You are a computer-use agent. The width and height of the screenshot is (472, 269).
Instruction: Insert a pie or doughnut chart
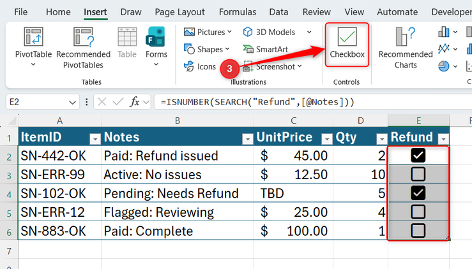coord(444,66)
